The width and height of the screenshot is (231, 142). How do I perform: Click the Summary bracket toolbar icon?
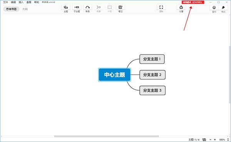pyautogui.click(x=99, y=7)
